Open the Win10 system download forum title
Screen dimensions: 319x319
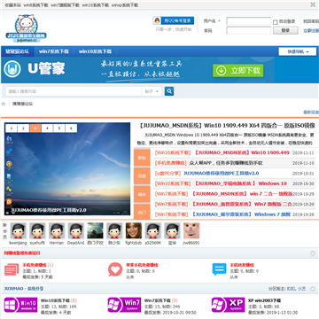pyautogui.click(x=55, y=300)
